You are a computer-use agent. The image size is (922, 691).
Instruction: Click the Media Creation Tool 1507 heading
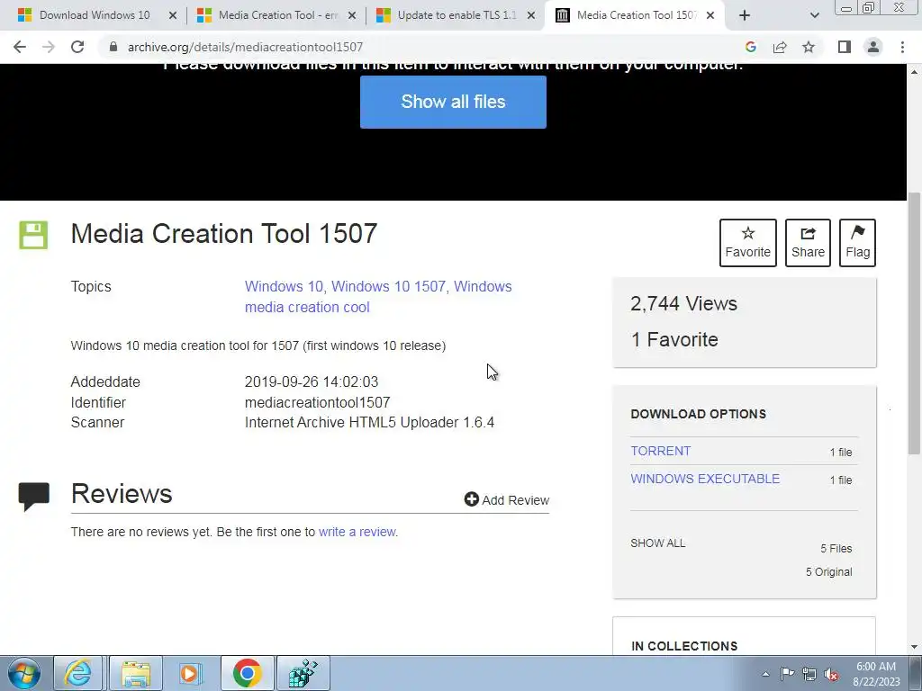coord(223,234)
